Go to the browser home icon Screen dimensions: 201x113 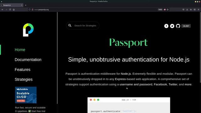[14, 10]
